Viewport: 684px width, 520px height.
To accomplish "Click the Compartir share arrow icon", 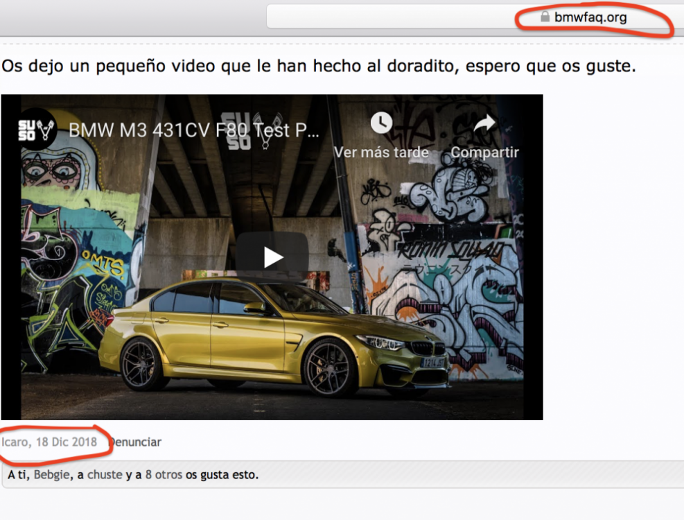I will [x=484, y=123].
